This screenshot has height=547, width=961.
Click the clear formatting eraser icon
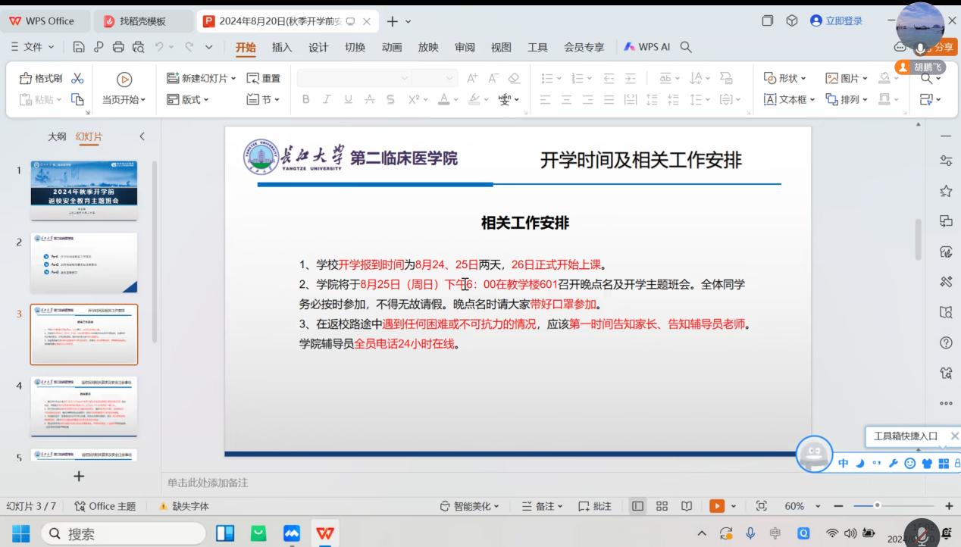point(514,78)
